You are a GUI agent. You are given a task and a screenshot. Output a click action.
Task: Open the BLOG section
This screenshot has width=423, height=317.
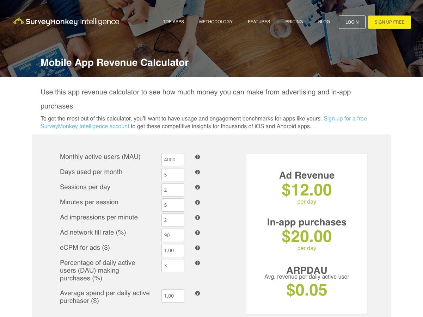(x=324, y=22)
